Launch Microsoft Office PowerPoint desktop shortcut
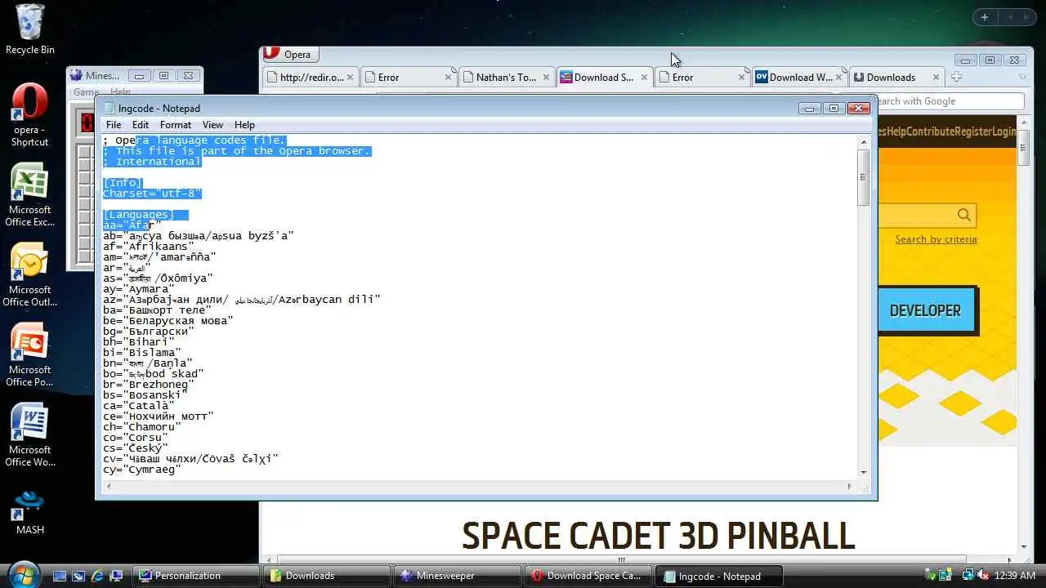The height and width of the screenshot is (588, 1046). tap(29, 354)
